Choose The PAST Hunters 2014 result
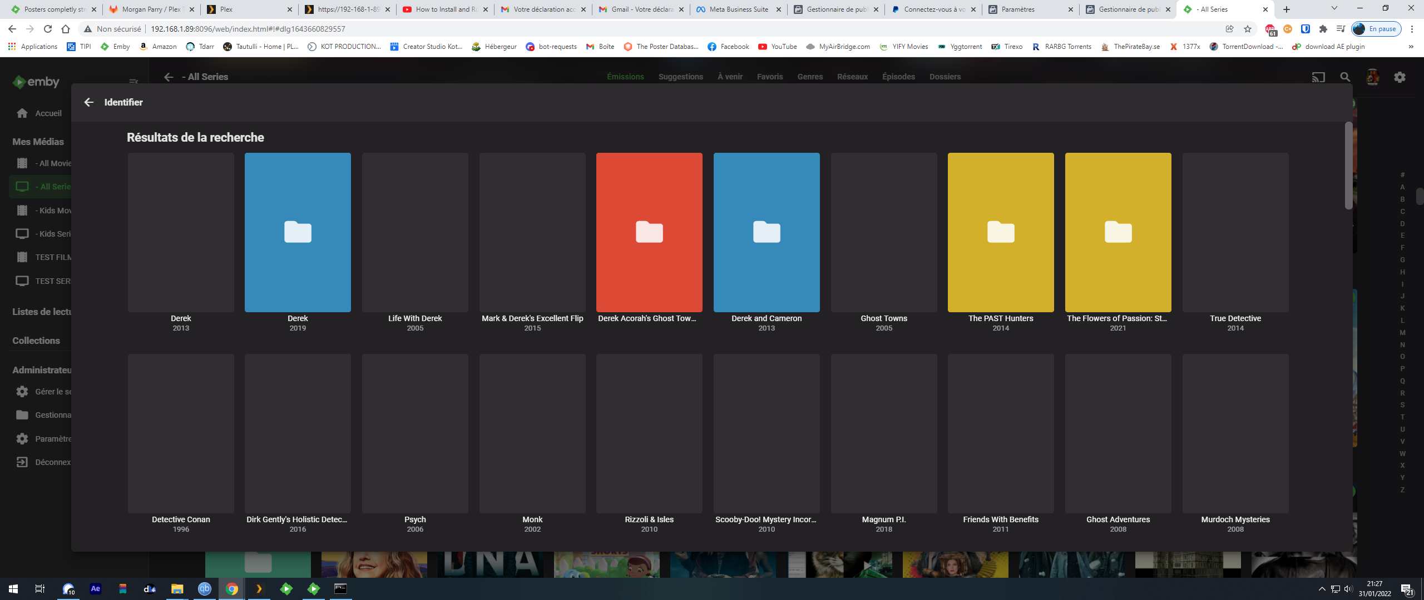The height and width of the screenshot is (600, 1424). [x=1001, y=232]
